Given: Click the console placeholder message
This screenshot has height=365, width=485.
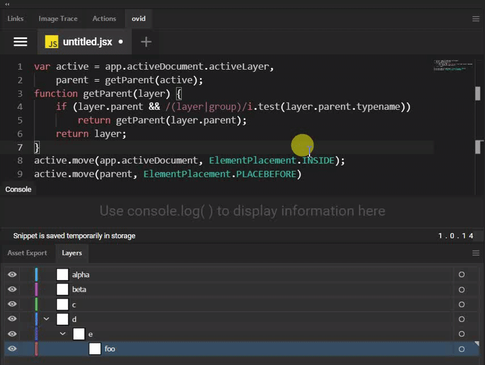Looking at the screenshot, I should point(242,211).
